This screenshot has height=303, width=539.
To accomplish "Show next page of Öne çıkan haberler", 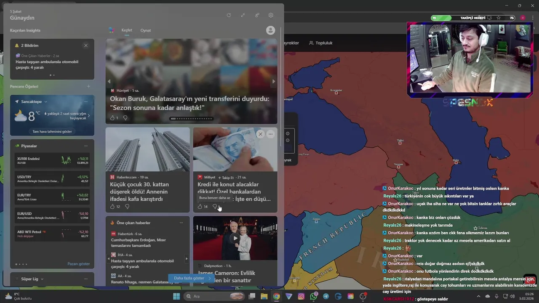I will [x=187, y=258].
